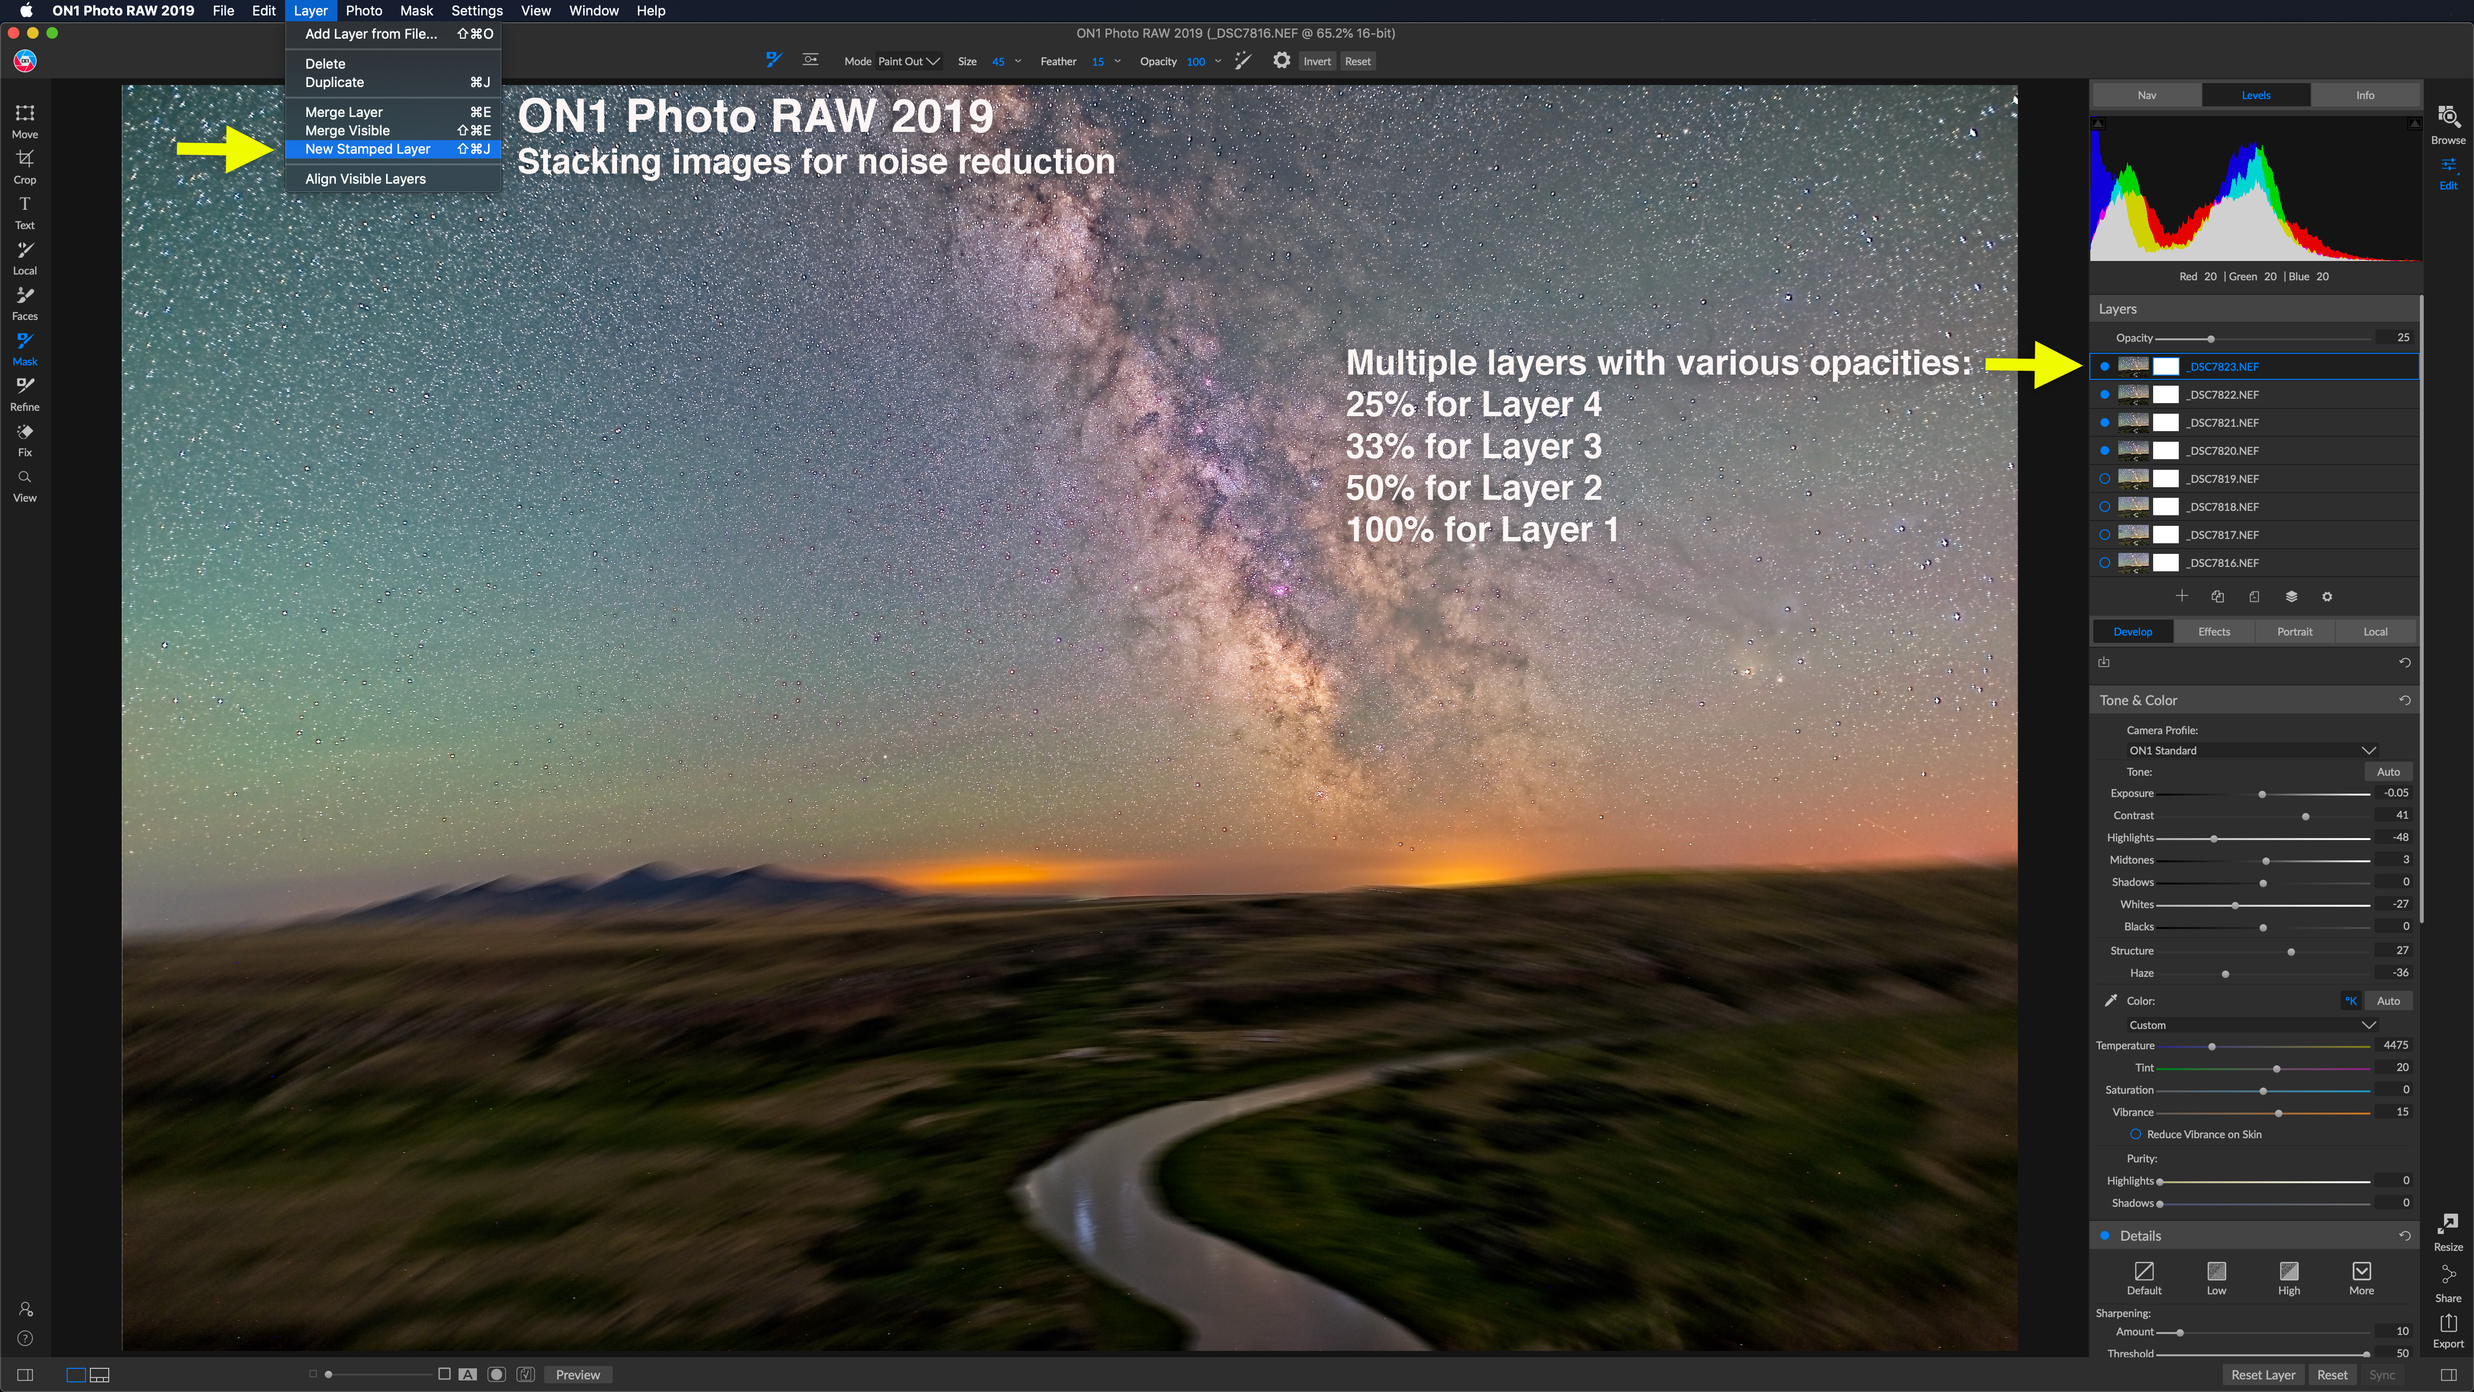Open brush settings gear icon
The width and height of the screenshot is (2474, 1392).
click(x=1281, y=60)
